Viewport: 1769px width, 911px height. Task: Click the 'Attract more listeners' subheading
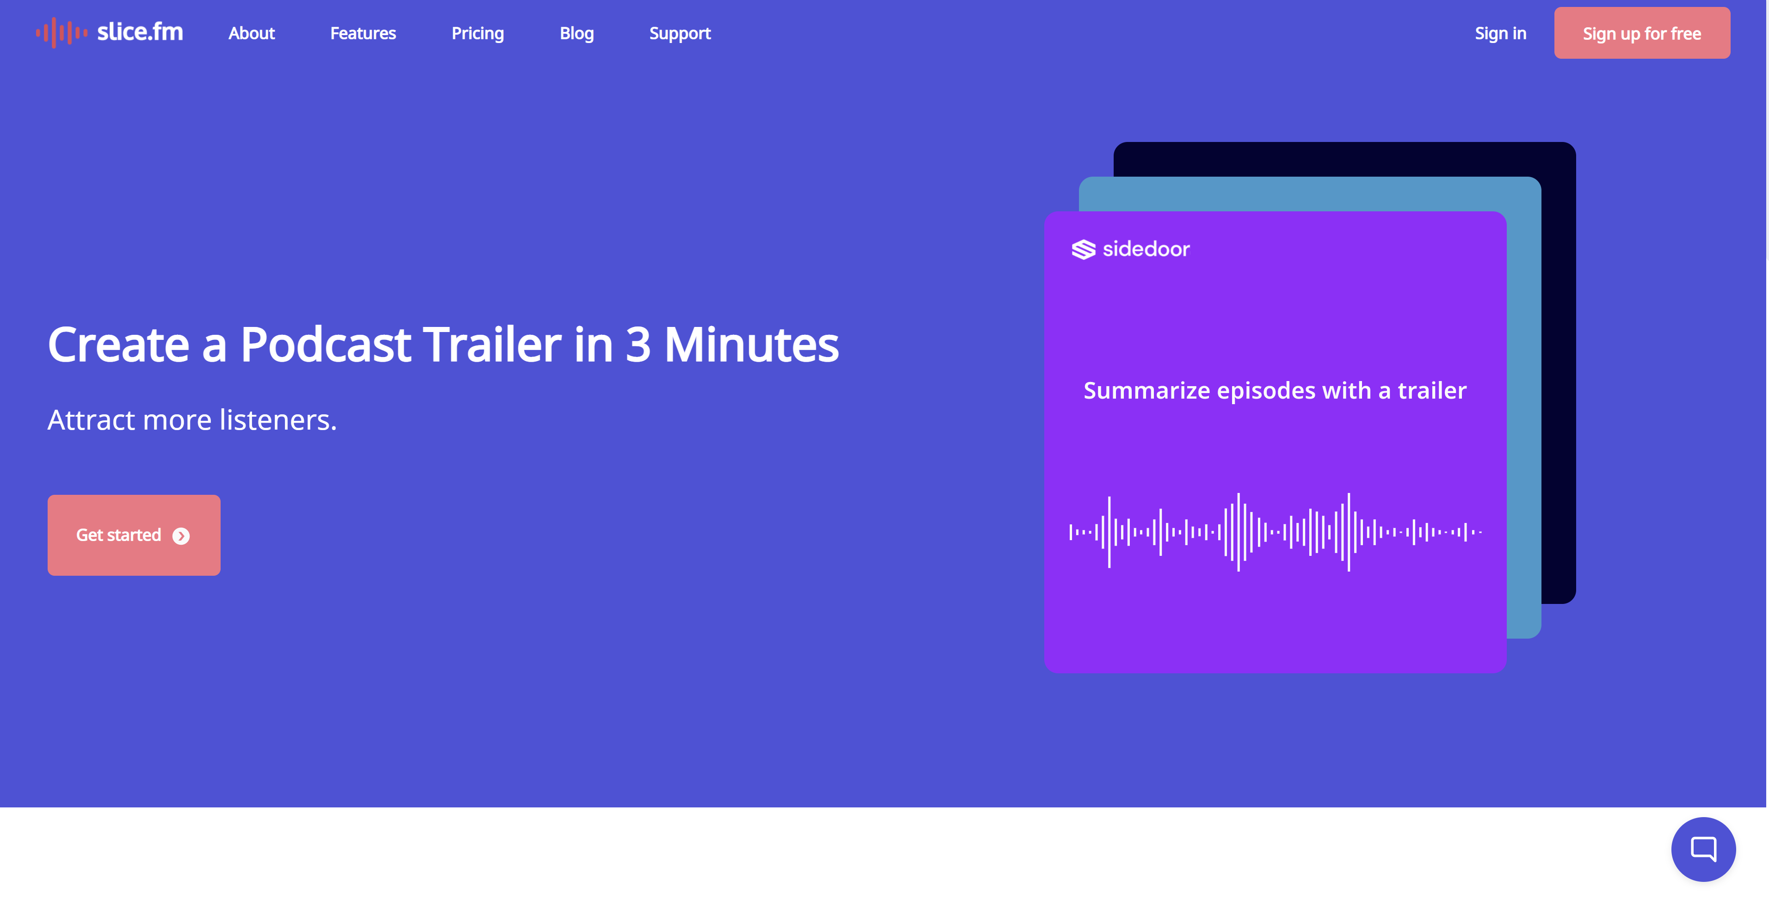click(x=191, y=419)
